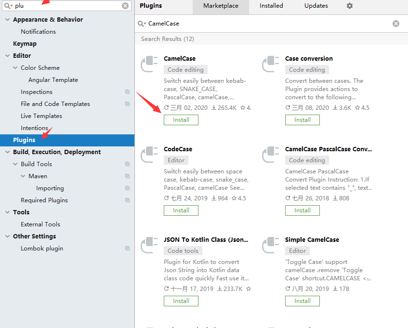
Task: Collapse the Build Tools node
Action: 15,164
